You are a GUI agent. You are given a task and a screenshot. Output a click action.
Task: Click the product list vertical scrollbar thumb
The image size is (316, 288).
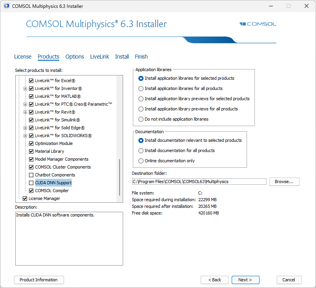[x=120, y=177]
